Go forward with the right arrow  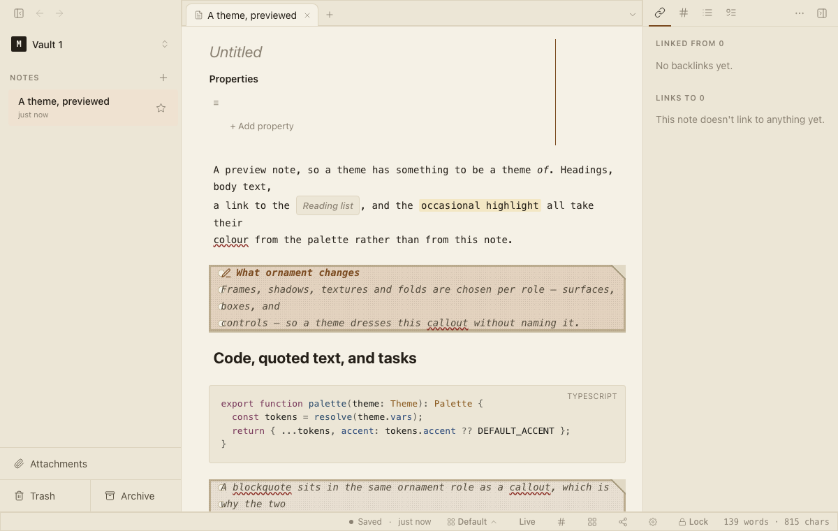point(59,13)
